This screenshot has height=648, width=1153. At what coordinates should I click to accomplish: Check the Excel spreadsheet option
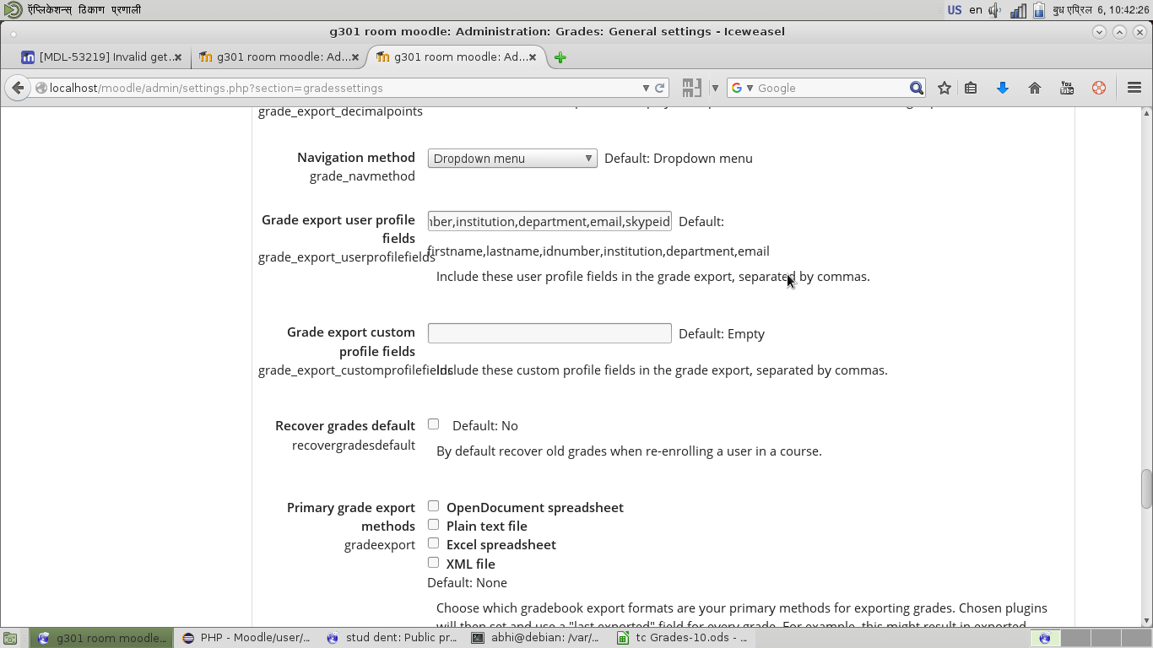pos(433,543)
